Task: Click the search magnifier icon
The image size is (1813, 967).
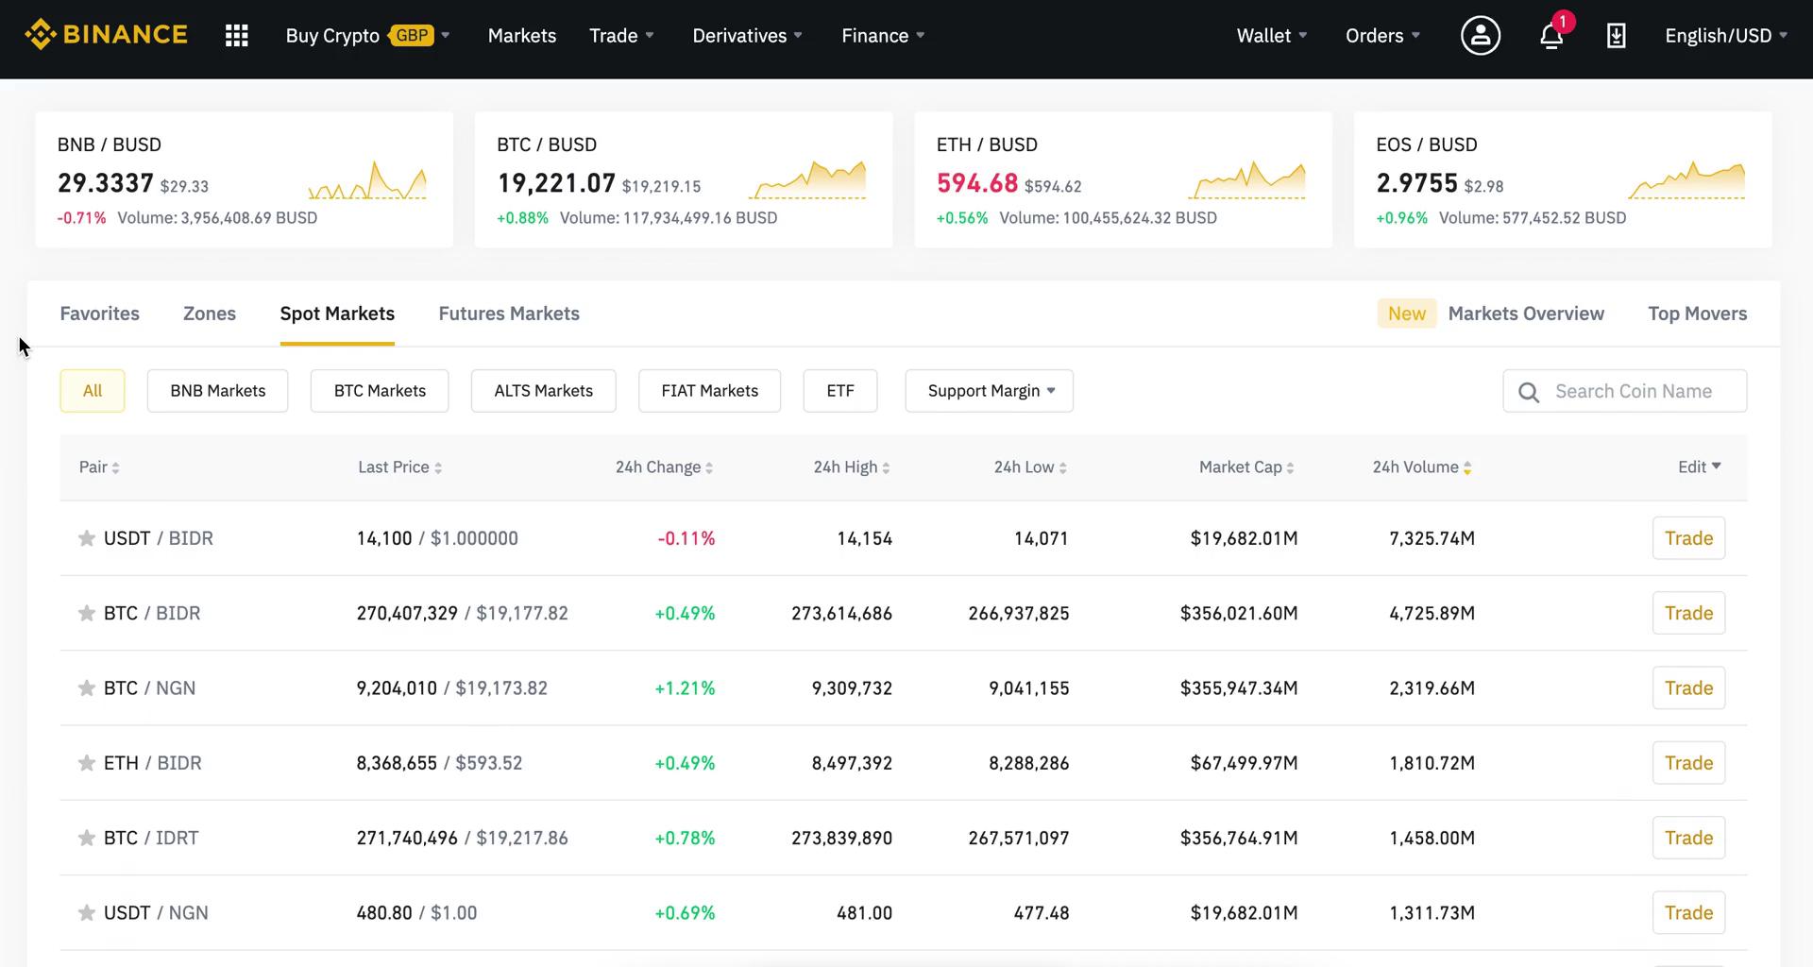Action: (x=1529, y=392)
